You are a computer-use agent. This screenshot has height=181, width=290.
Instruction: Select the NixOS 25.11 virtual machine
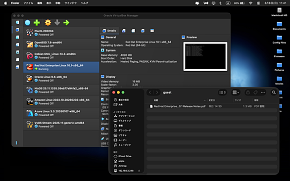pos(61,90)
